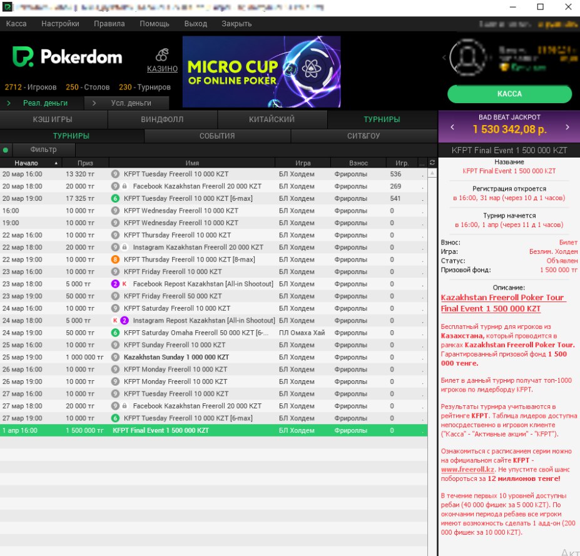Click 9-max icon on Kazakhstan Sunday 1 000 000
The image size is (580, 556).
(x=115, y=357)
